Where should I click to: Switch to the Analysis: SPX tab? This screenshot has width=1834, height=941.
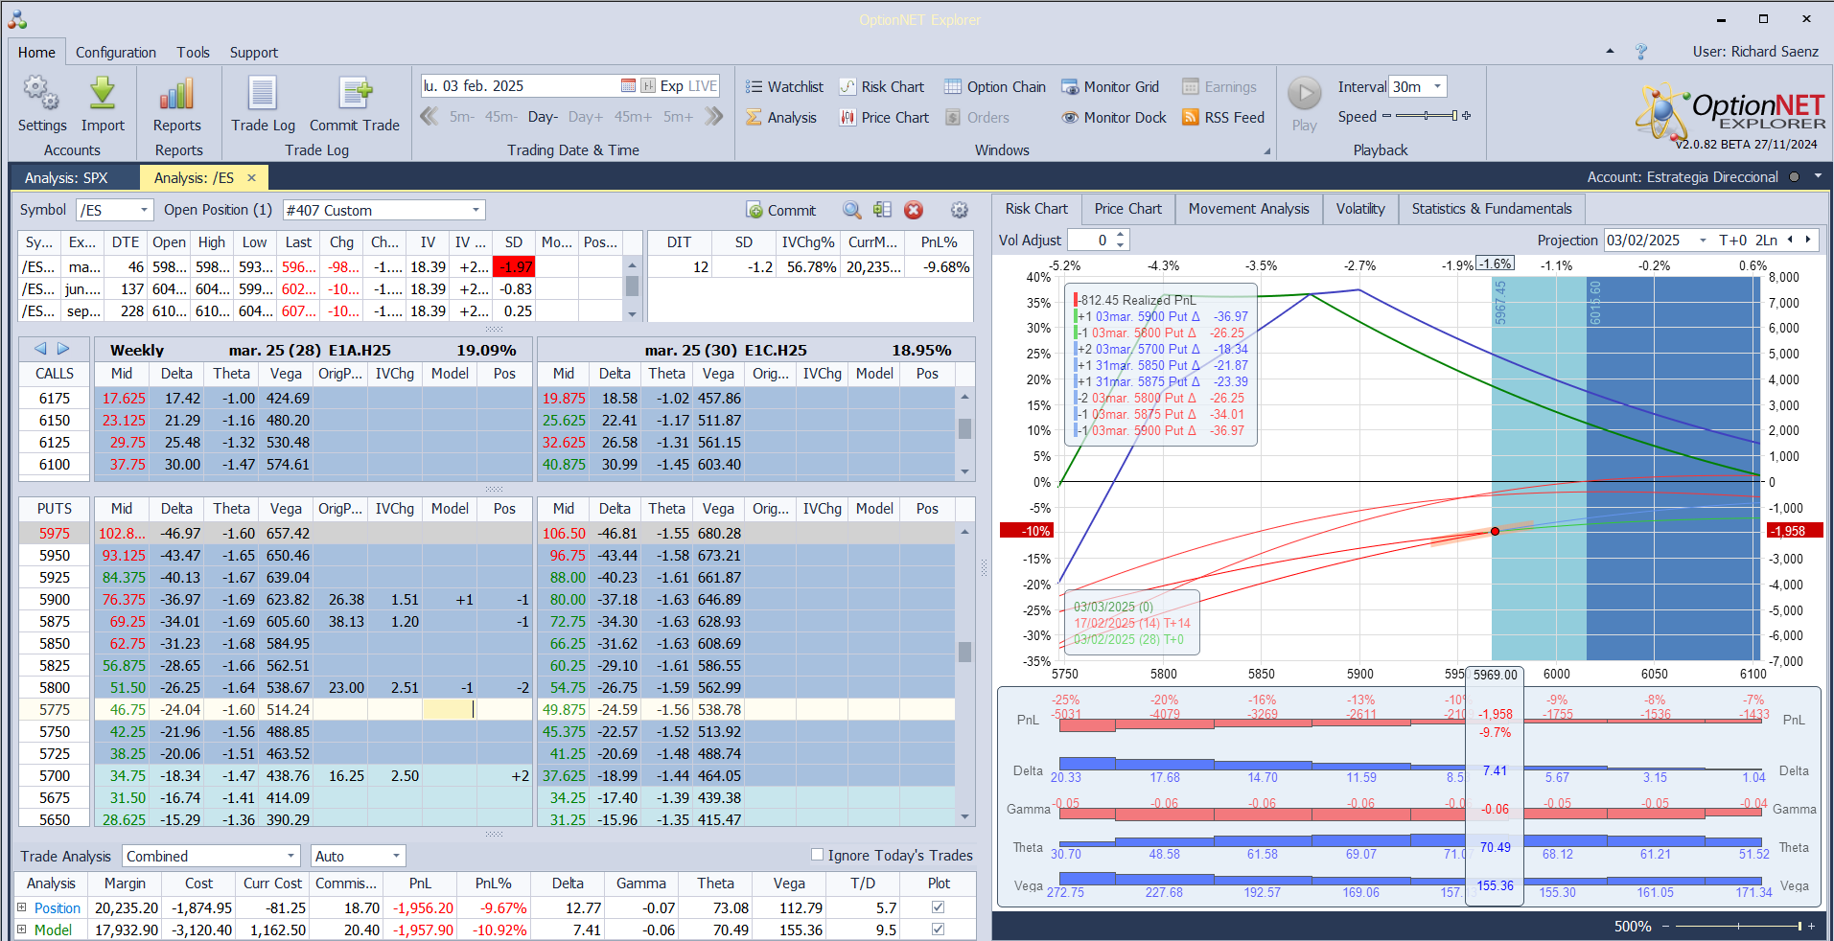[66, 177]
